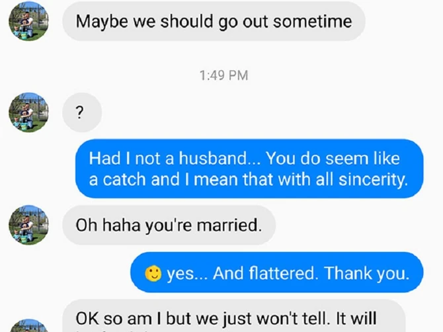
Task: Click the 'Oh haha you're married.' bubble
Action: click(169, 225)
